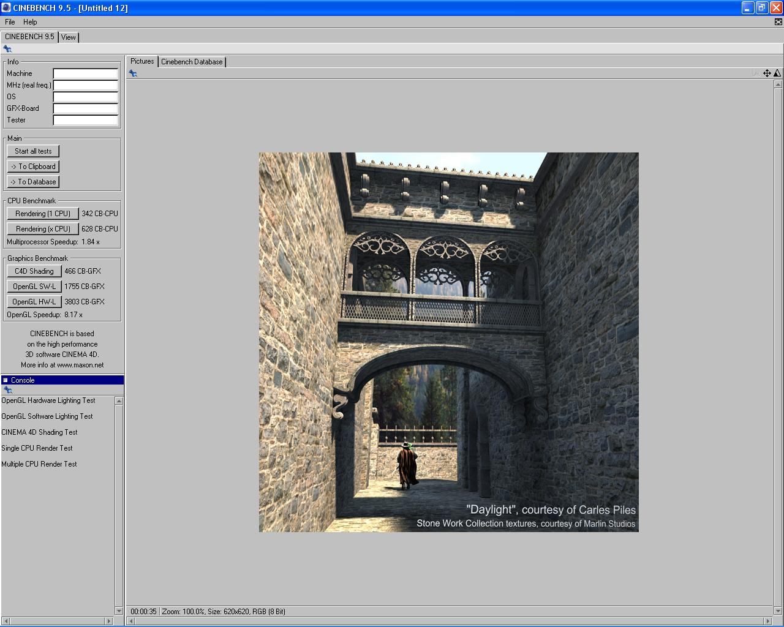
Task: Click the '3803 CB-GFX' result value
Action: click(x=85, y=302)
